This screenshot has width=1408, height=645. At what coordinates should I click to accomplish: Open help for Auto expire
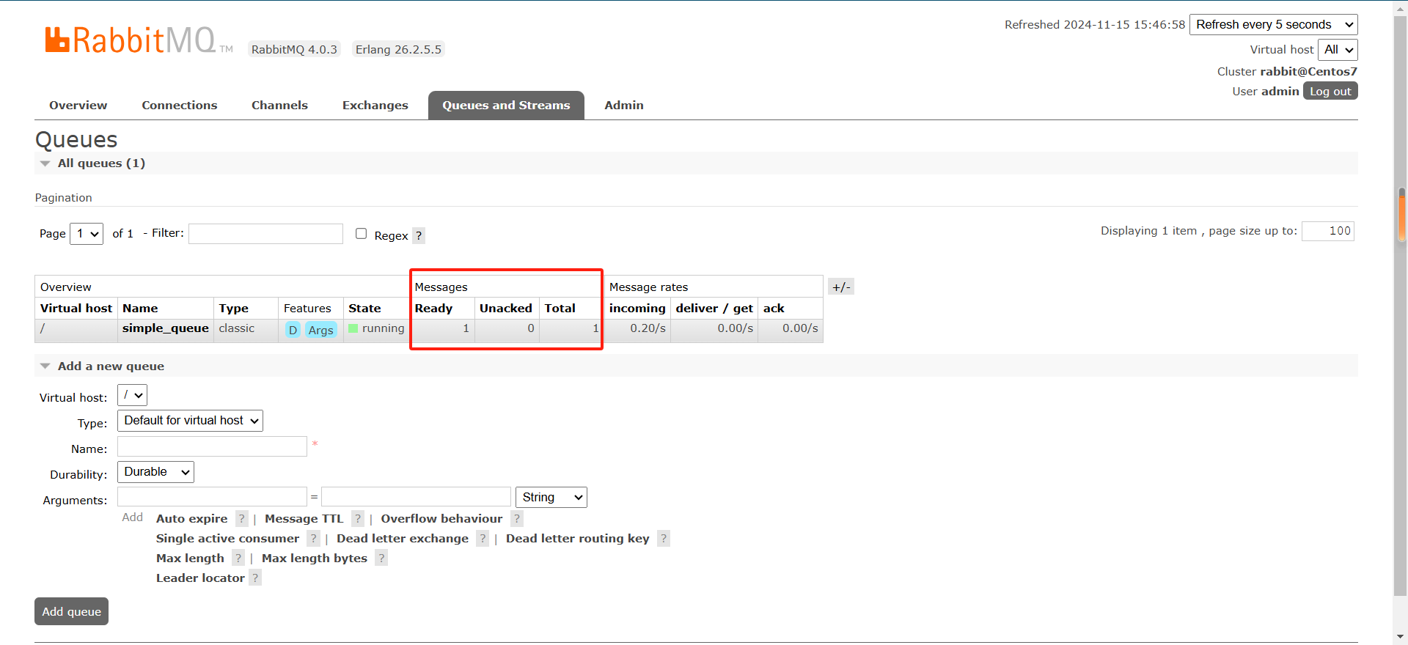coord(241,519)
